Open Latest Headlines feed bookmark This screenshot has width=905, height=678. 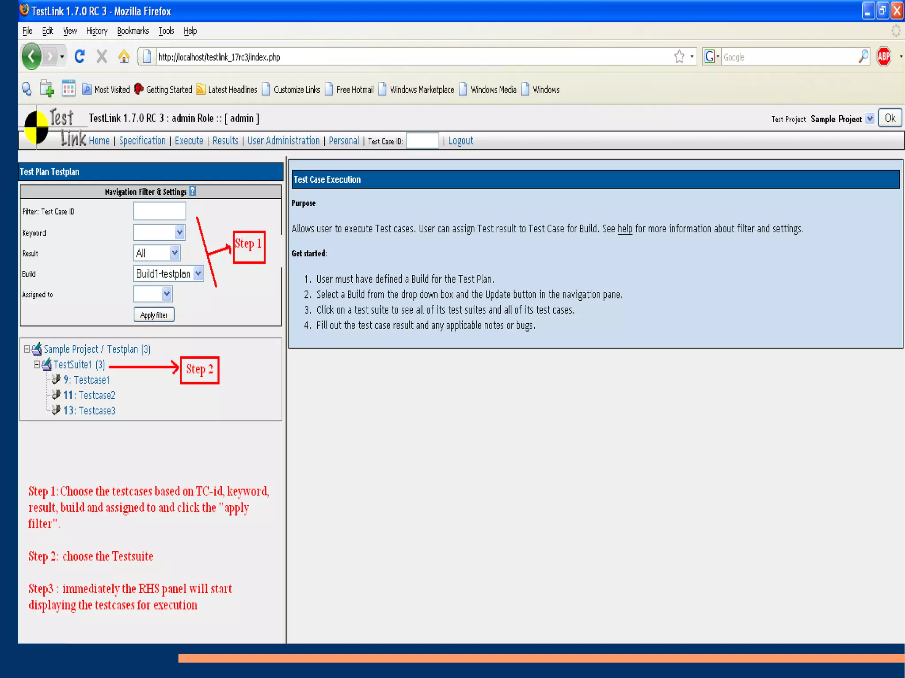[x=227, y=90]
